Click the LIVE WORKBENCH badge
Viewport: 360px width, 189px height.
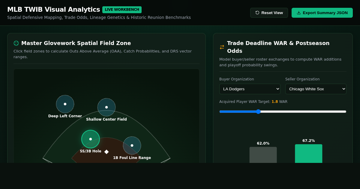click(122, 10)
